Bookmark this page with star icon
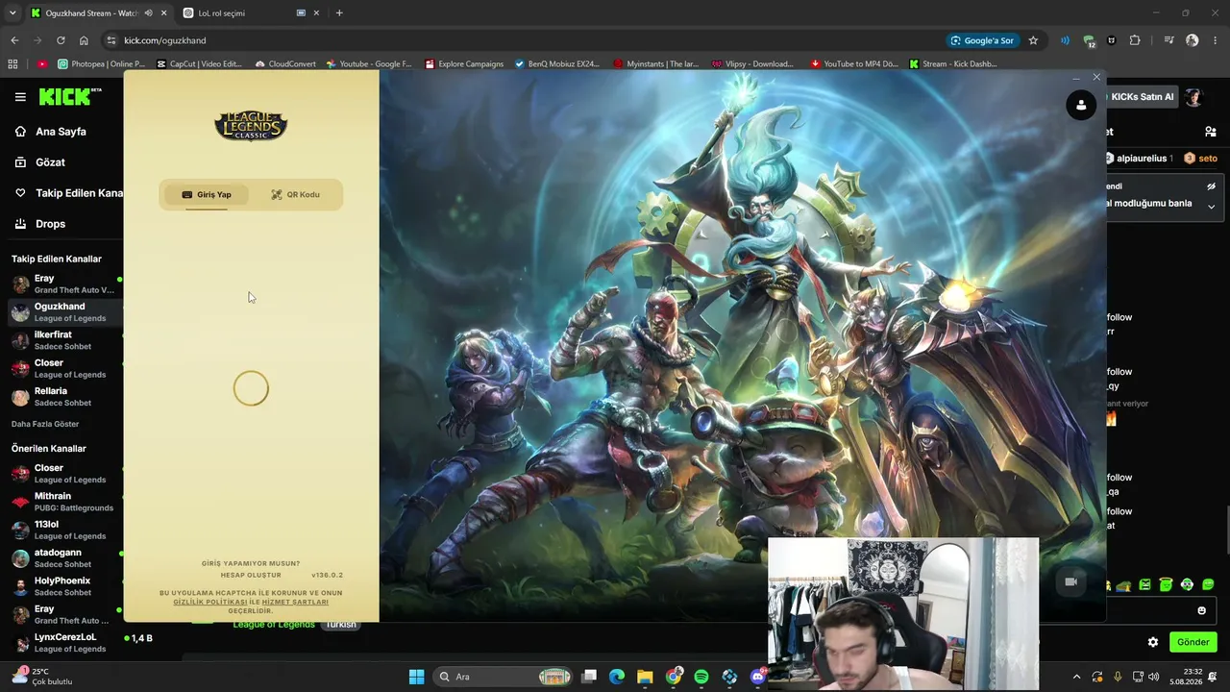The width and height of the screenshot is (1230, 692). (x=1033, y=40)
